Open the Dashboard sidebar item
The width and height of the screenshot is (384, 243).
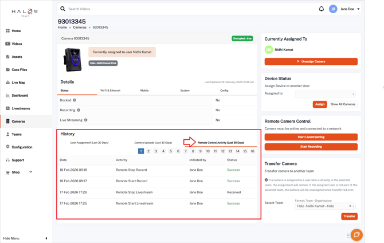coord(19,96)
